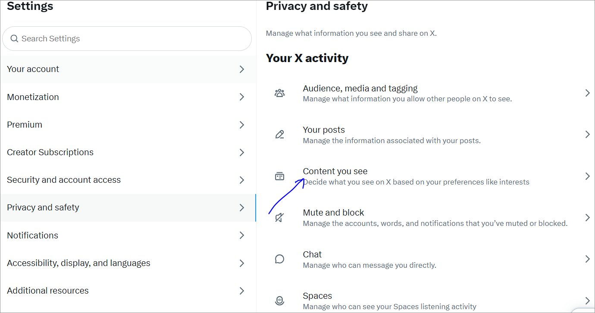This screenshot has height=313, width=595.
Task: Click the people icon beside Audience, media and tagging
Action: pyautogui.click(x=279, y=93)
